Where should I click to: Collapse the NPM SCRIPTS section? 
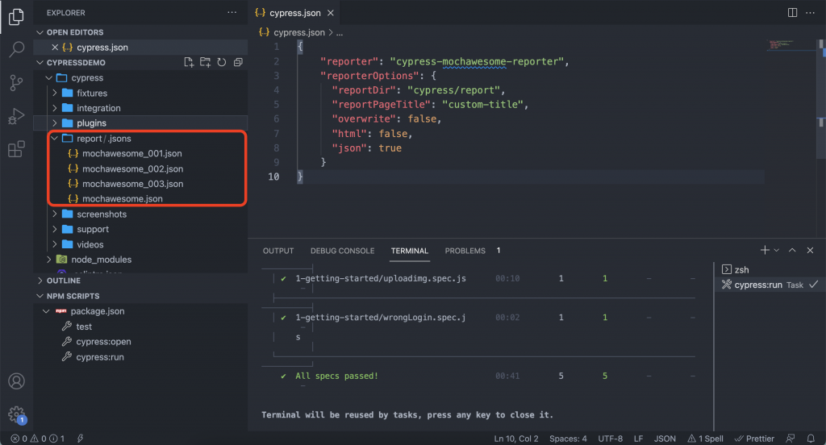pos(40,296)
